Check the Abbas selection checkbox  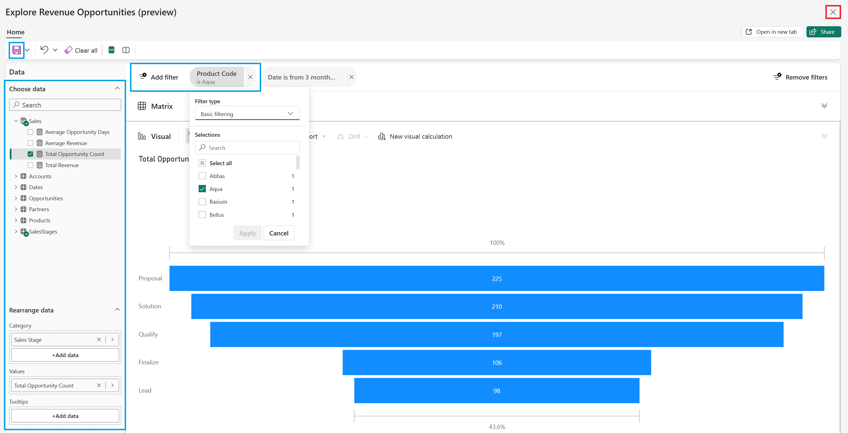202,176
